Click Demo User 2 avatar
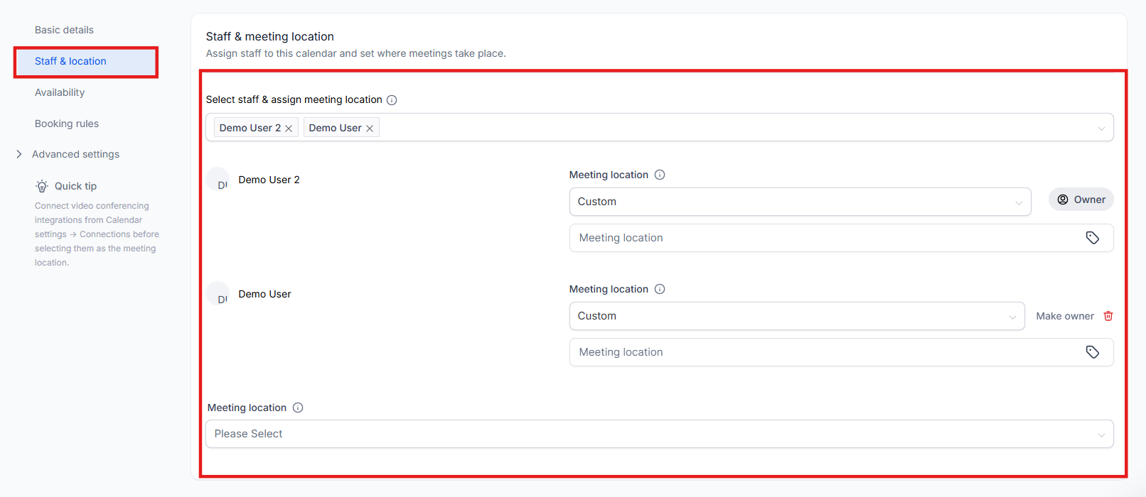This screenshot has height=497, width=1146. (218, 180)
